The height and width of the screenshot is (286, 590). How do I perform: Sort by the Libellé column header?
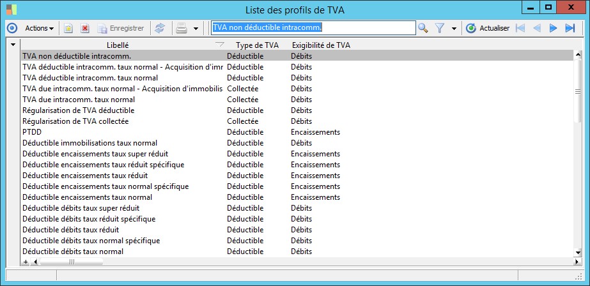point(118,45)
